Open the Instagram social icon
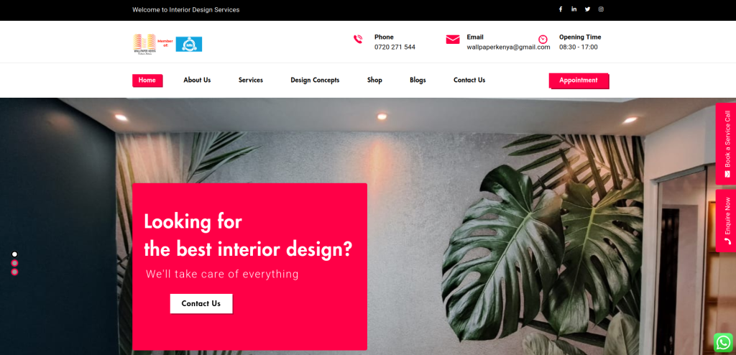The image size is (736, 355). tap(601, 9)
